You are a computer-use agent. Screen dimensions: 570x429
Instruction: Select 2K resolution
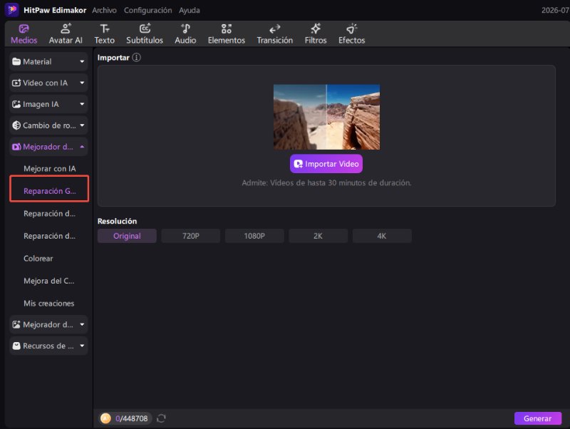(318, 236)
